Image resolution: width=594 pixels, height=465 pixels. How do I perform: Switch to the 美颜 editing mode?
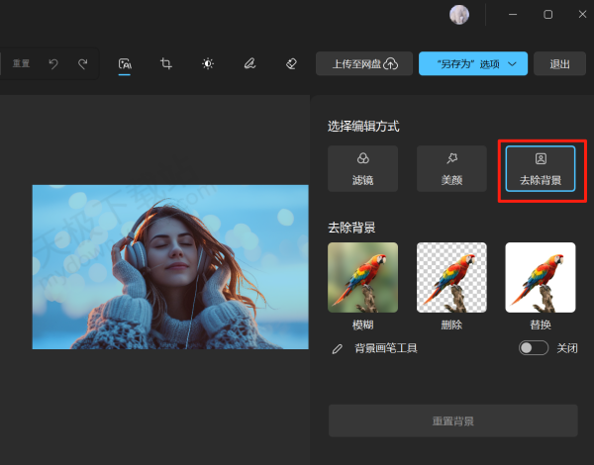click(x=451, y=168)
